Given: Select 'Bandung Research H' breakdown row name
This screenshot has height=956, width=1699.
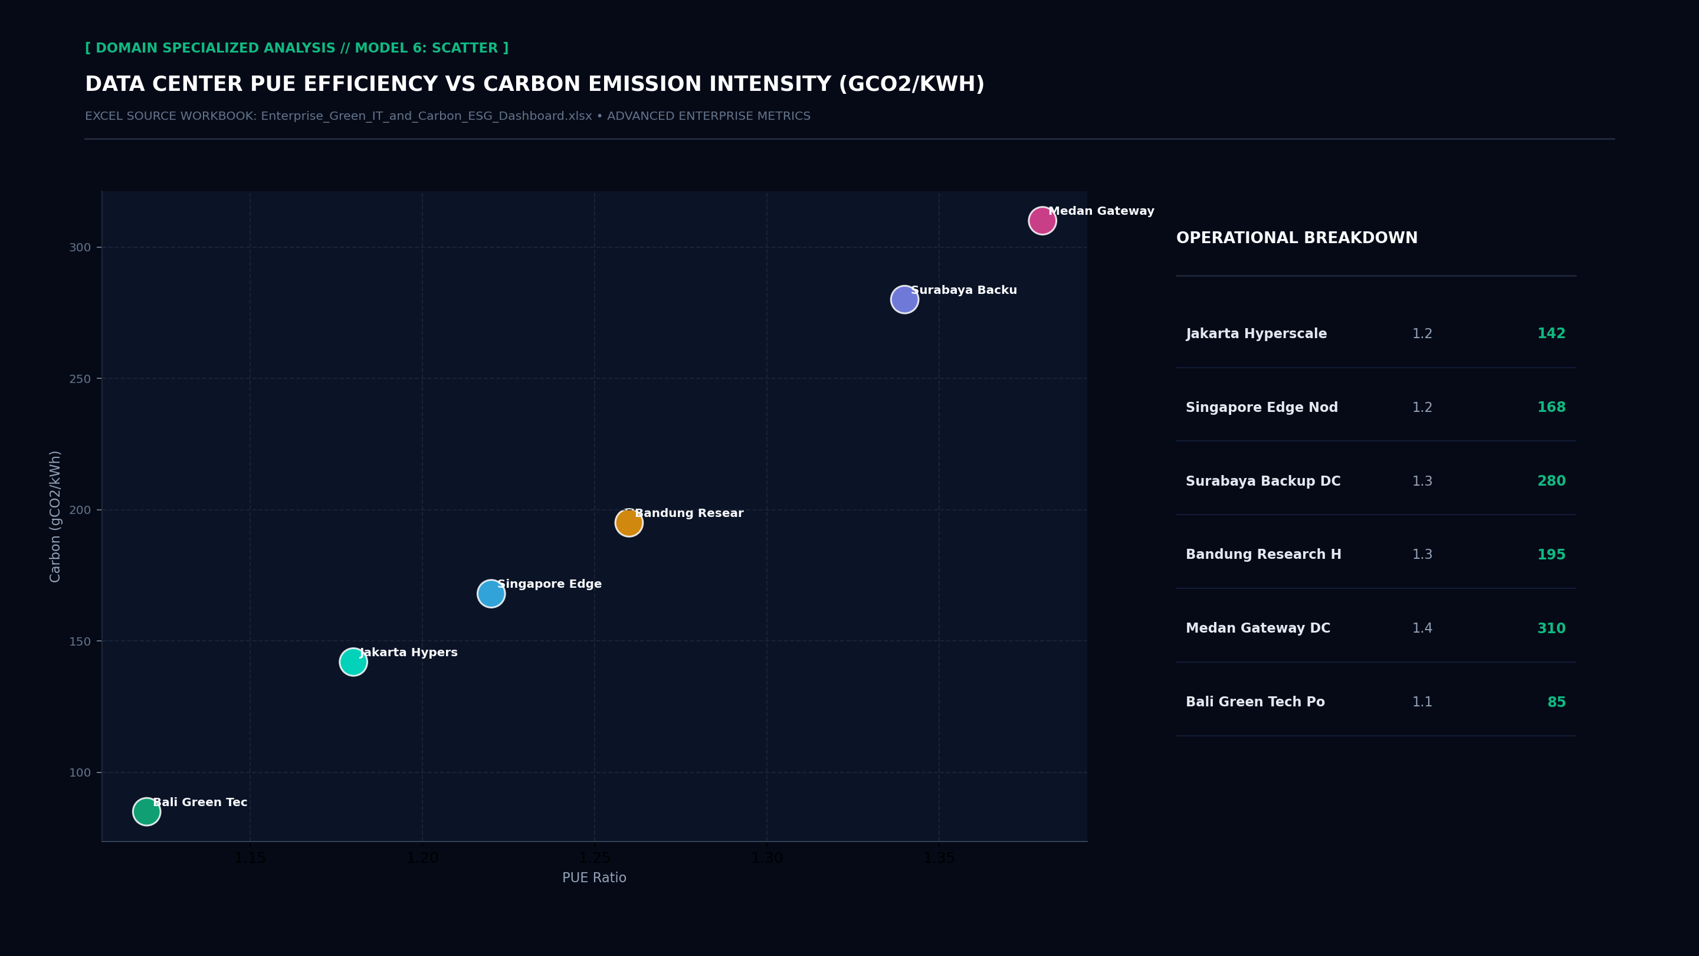Looking at the screenshot, I should click(1264, 555).
